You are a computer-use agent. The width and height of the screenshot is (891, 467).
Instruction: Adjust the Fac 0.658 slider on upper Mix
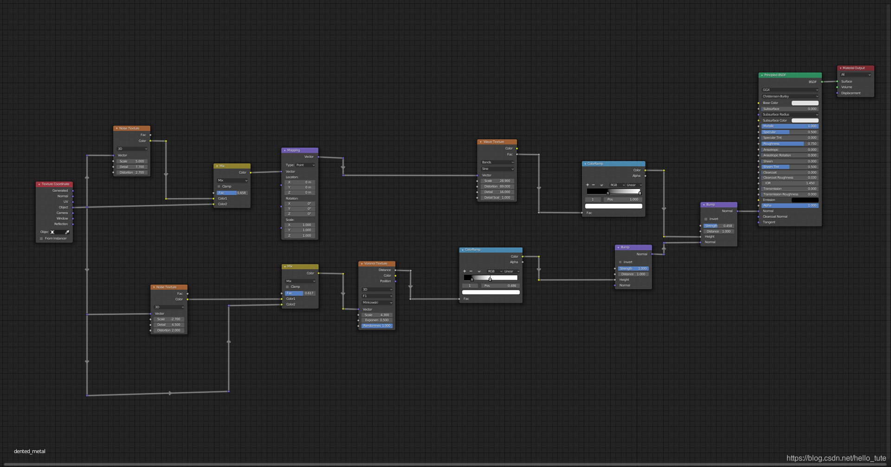point(232,193)
